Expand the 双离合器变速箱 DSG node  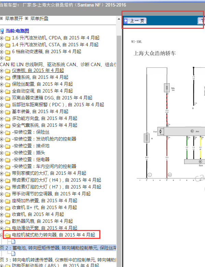(1, 98)
